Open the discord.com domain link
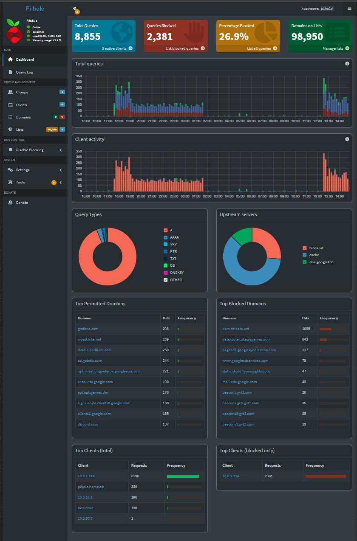The height and width of the screenshot is (541, 357). (x=88, y=424)
